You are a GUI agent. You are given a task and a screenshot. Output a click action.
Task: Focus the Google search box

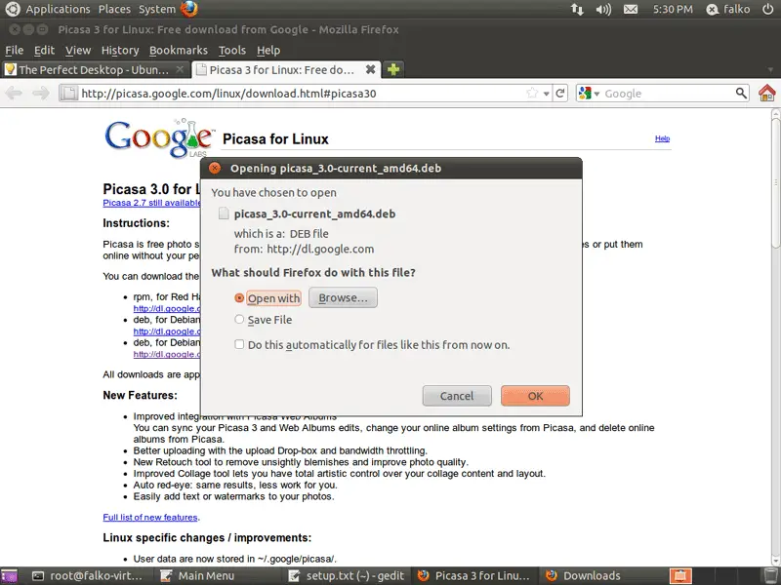(x=668, y=93)
